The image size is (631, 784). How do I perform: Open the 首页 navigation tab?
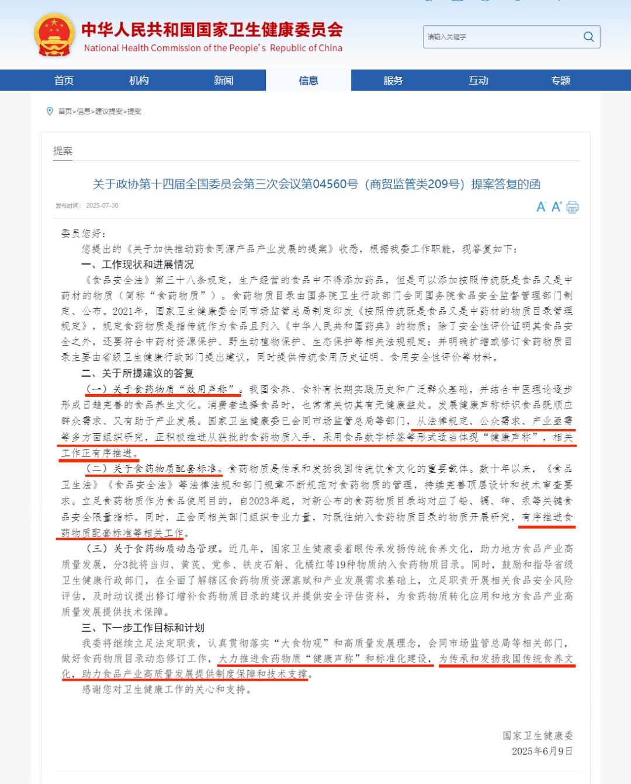(64, 81)
